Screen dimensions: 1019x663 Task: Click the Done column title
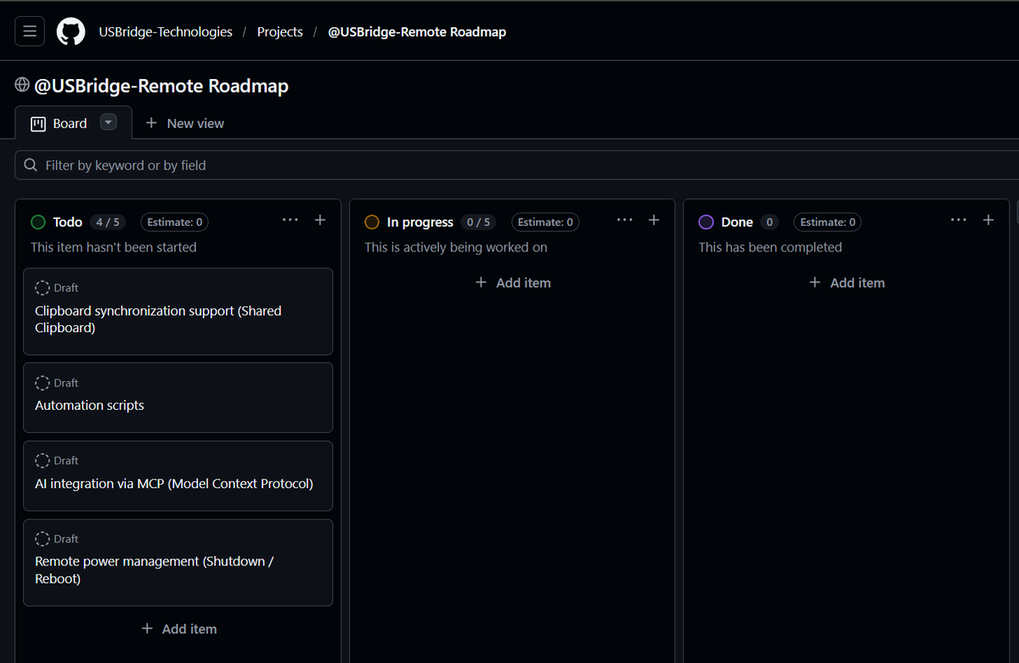pos(737,222)
